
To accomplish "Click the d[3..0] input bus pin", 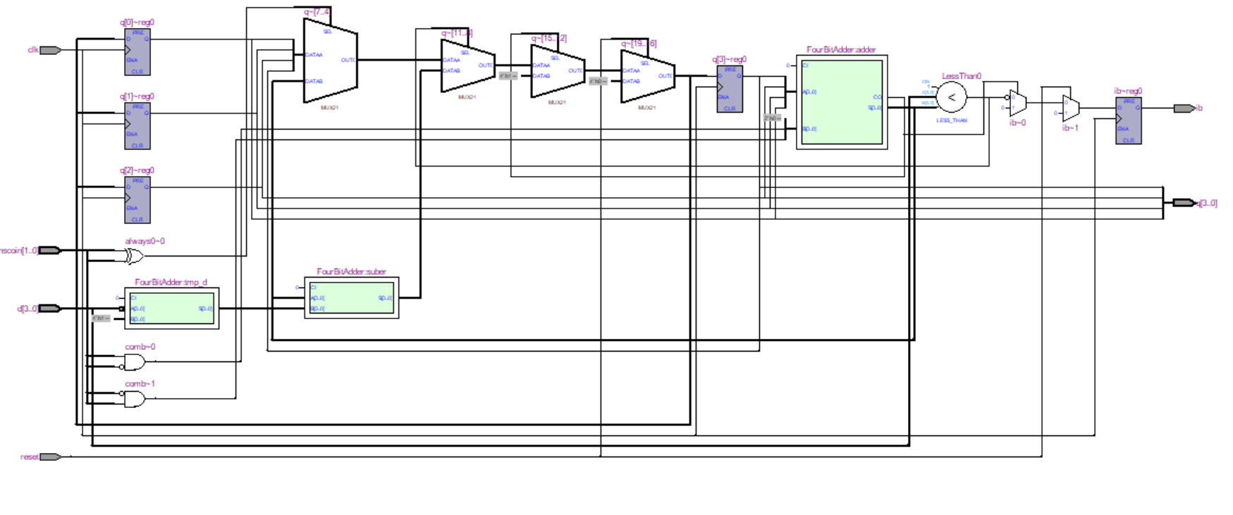I will coord(49,309).
